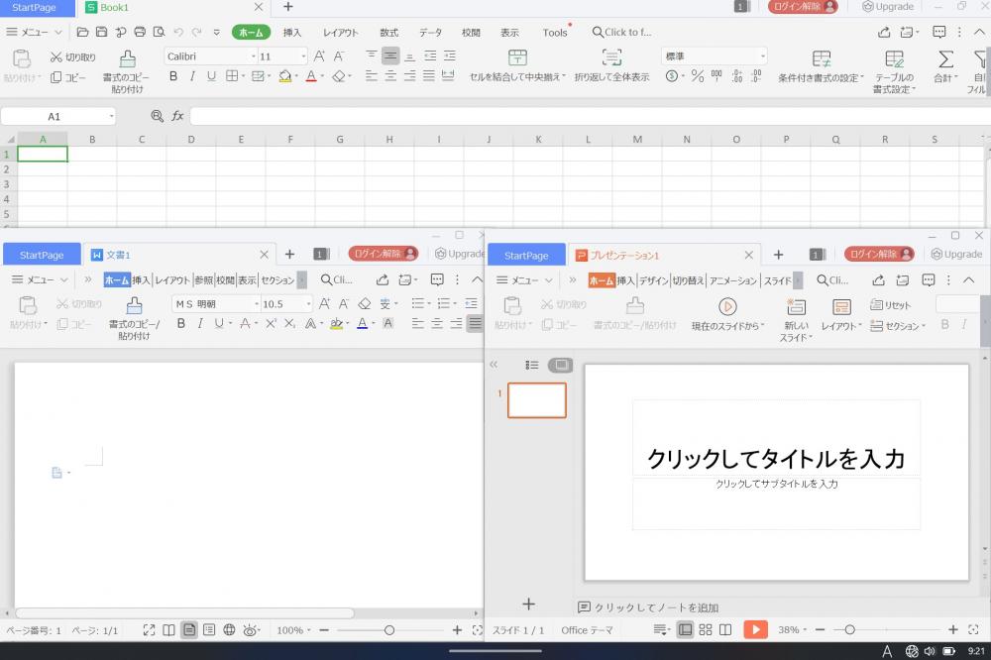Select the slide 1 thumbnail

(536, 400)
